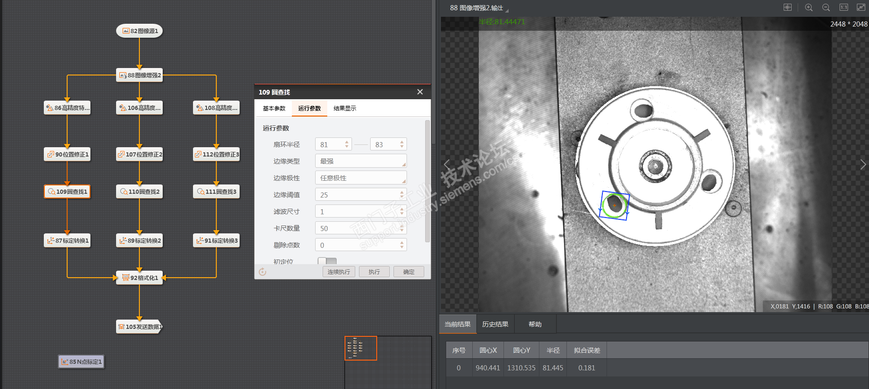Click the green 半径:81.44471 overlay text
This screenshot has height=389, width=869.
click(x=502, y=22)
